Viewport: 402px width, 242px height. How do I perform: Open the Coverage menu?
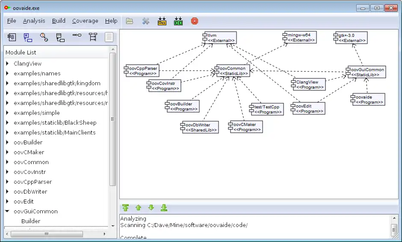click(x=85, y=21)
